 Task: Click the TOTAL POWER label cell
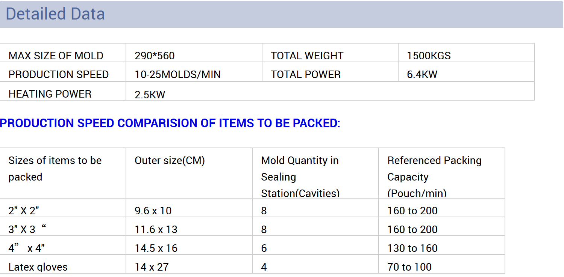pos(305,74)
